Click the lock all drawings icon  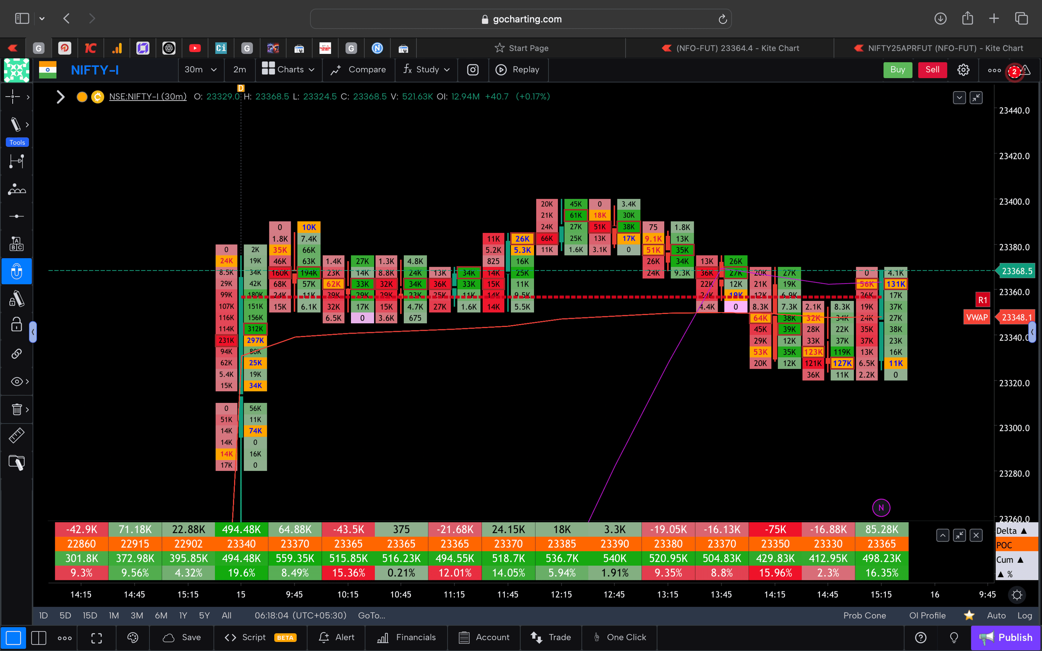(x=16, y=325)
